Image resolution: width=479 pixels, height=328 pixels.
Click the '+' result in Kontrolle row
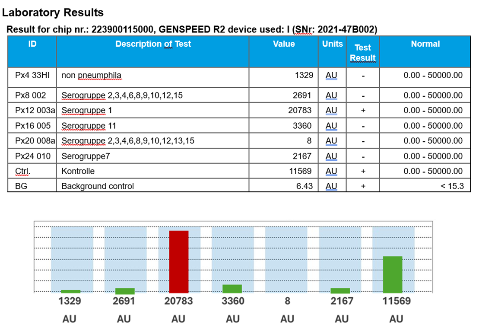click(x=363, y=171)
